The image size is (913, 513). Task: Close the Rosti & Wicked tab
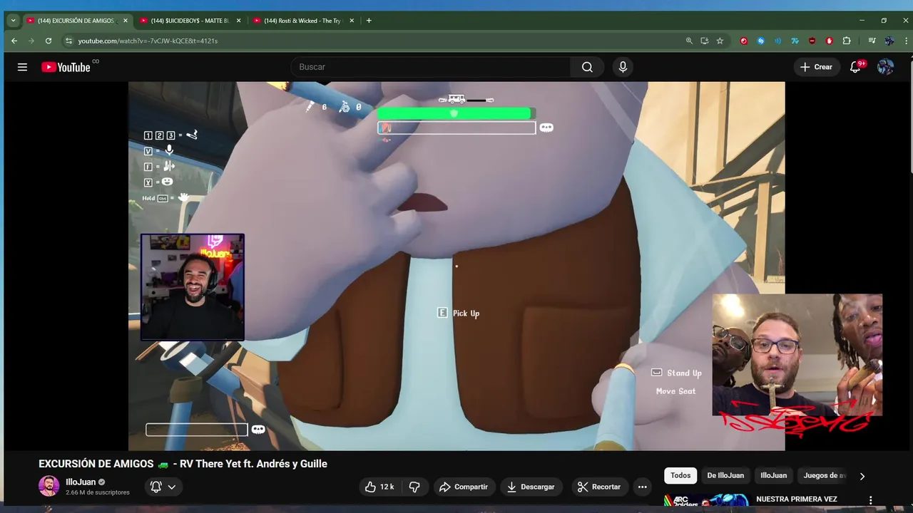click(x=352, y=21)
